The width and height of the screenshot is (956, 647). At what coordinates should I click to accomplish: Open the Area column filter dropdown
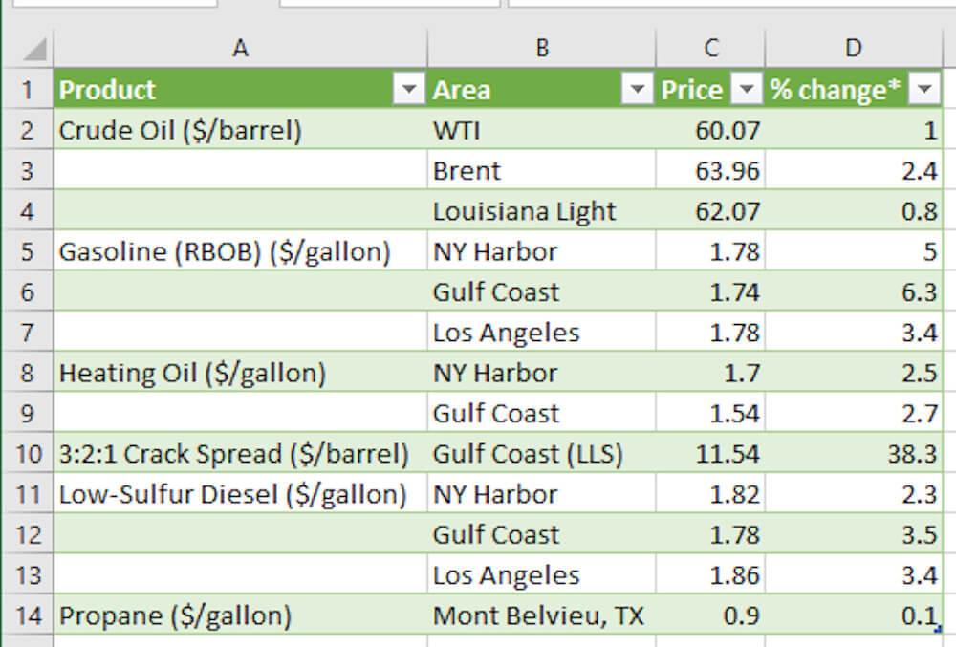tap(637, 90)
